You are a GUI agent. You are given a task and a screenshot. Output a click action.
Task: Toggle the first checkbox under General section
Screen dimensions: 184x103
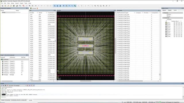(x=167, y=15)
